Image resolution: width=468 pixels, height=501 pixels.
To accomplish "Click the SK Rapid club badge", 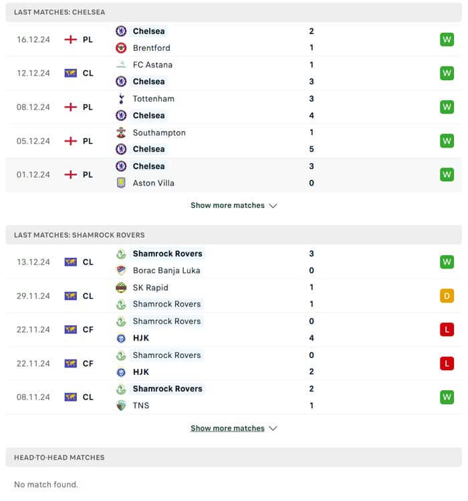I will pyautogui.click(x=121, y=288).
